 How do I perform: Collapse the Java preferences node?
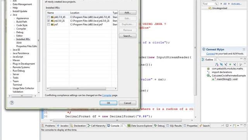pyautogui.click(x=11, y=15)
